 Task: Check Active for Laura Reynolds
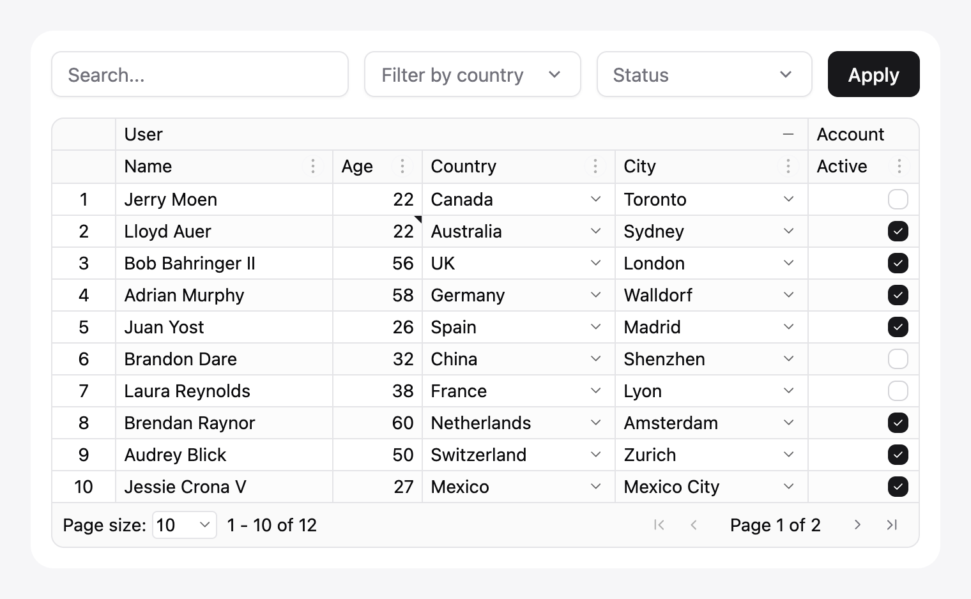898,391
